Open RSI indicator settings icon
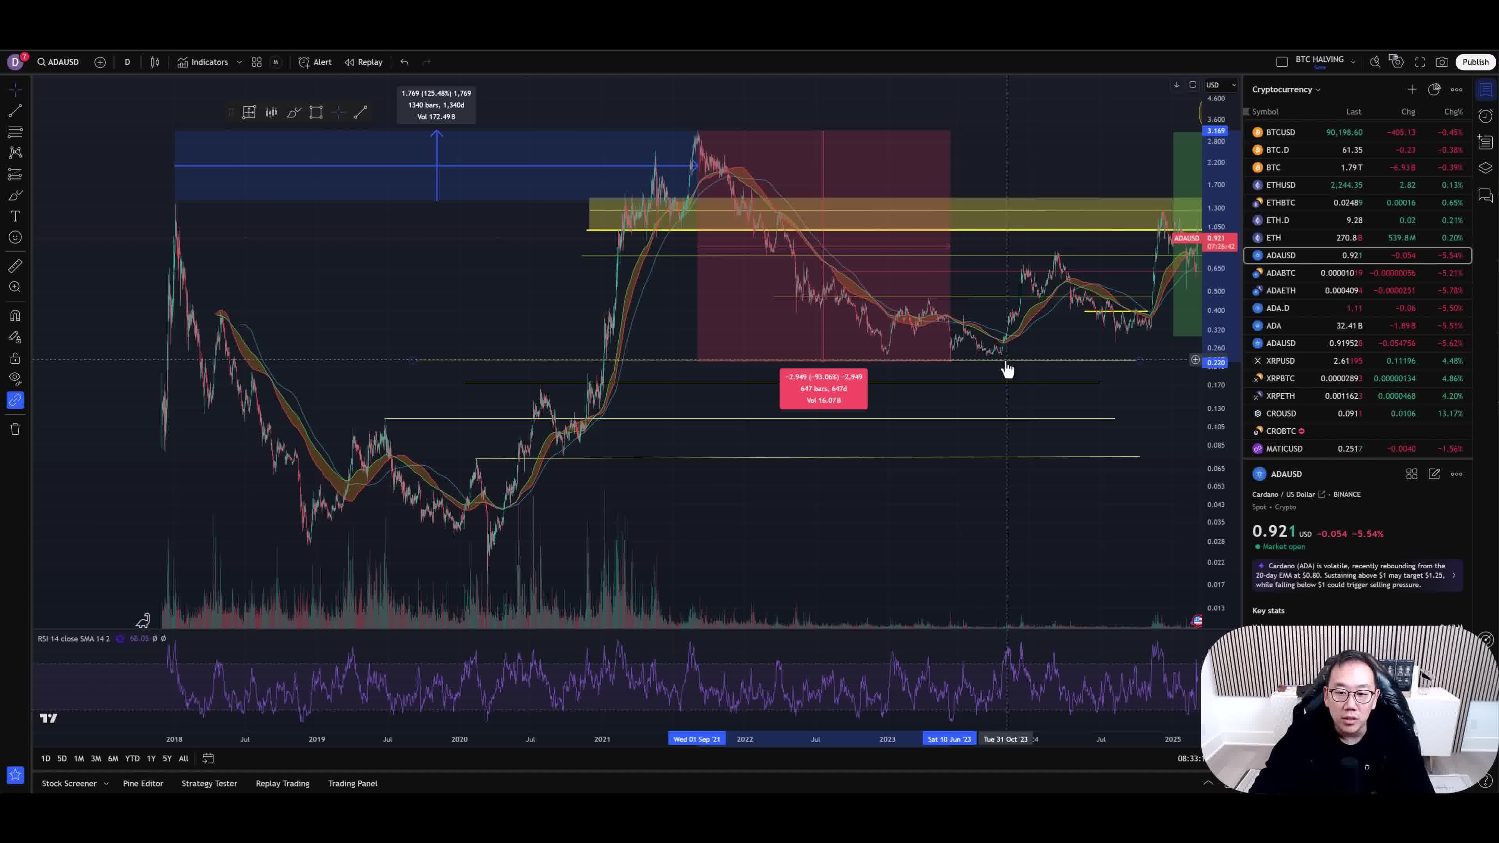 120,639
